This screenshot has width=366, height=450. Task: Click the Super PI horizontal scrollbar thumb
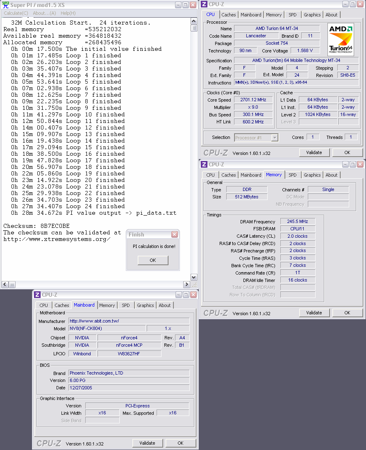12,285
